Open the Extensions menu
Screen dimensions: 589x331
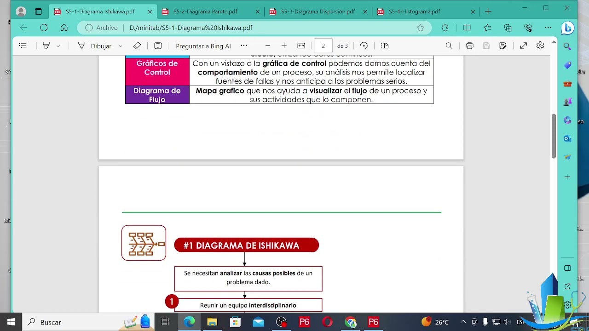pyautogui.click(x=445, y=28)
